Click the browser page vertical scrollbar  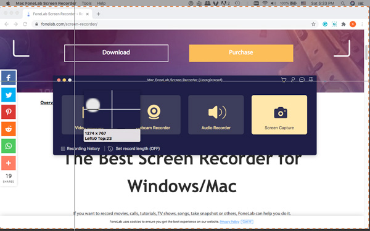tap(367, 52)
